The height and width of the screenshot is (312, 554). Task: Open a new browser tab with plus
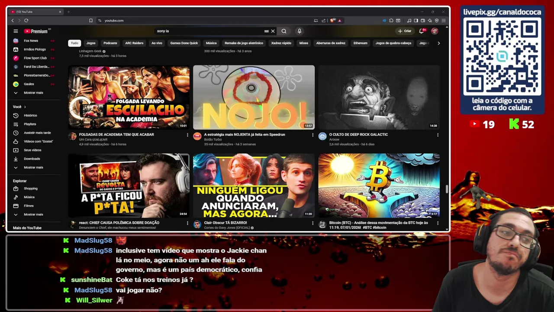(x=68, y=12)
